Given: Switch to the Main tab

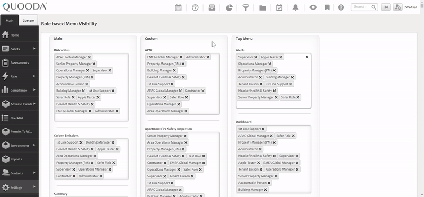Looking at the screenshot, I should pos(10,20).
